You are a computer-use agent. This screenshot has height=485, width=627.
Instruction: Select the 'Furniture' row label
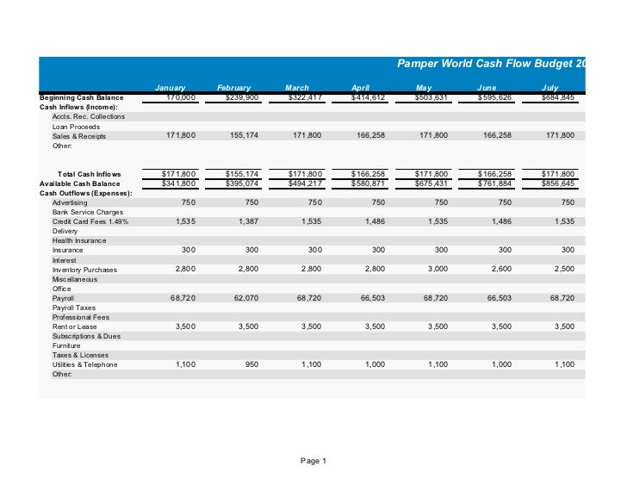point(66,345)
